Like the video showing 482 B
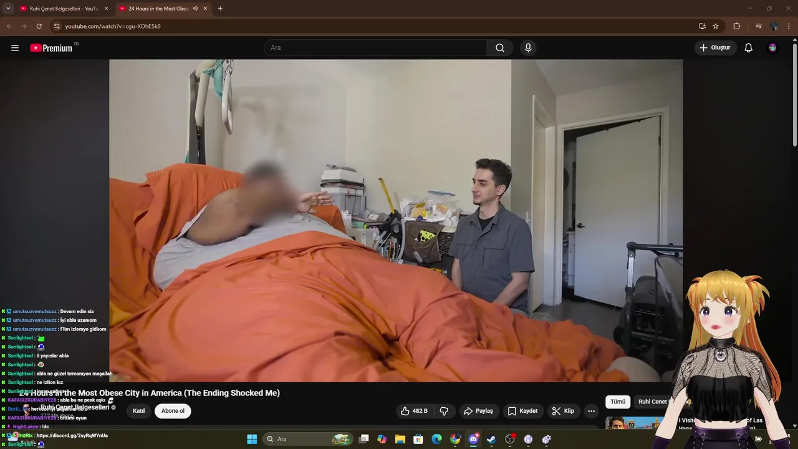This screenshot has width=798, height=449. 415,411
